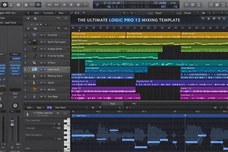Start recording with the red Record button

pos(85,5)
